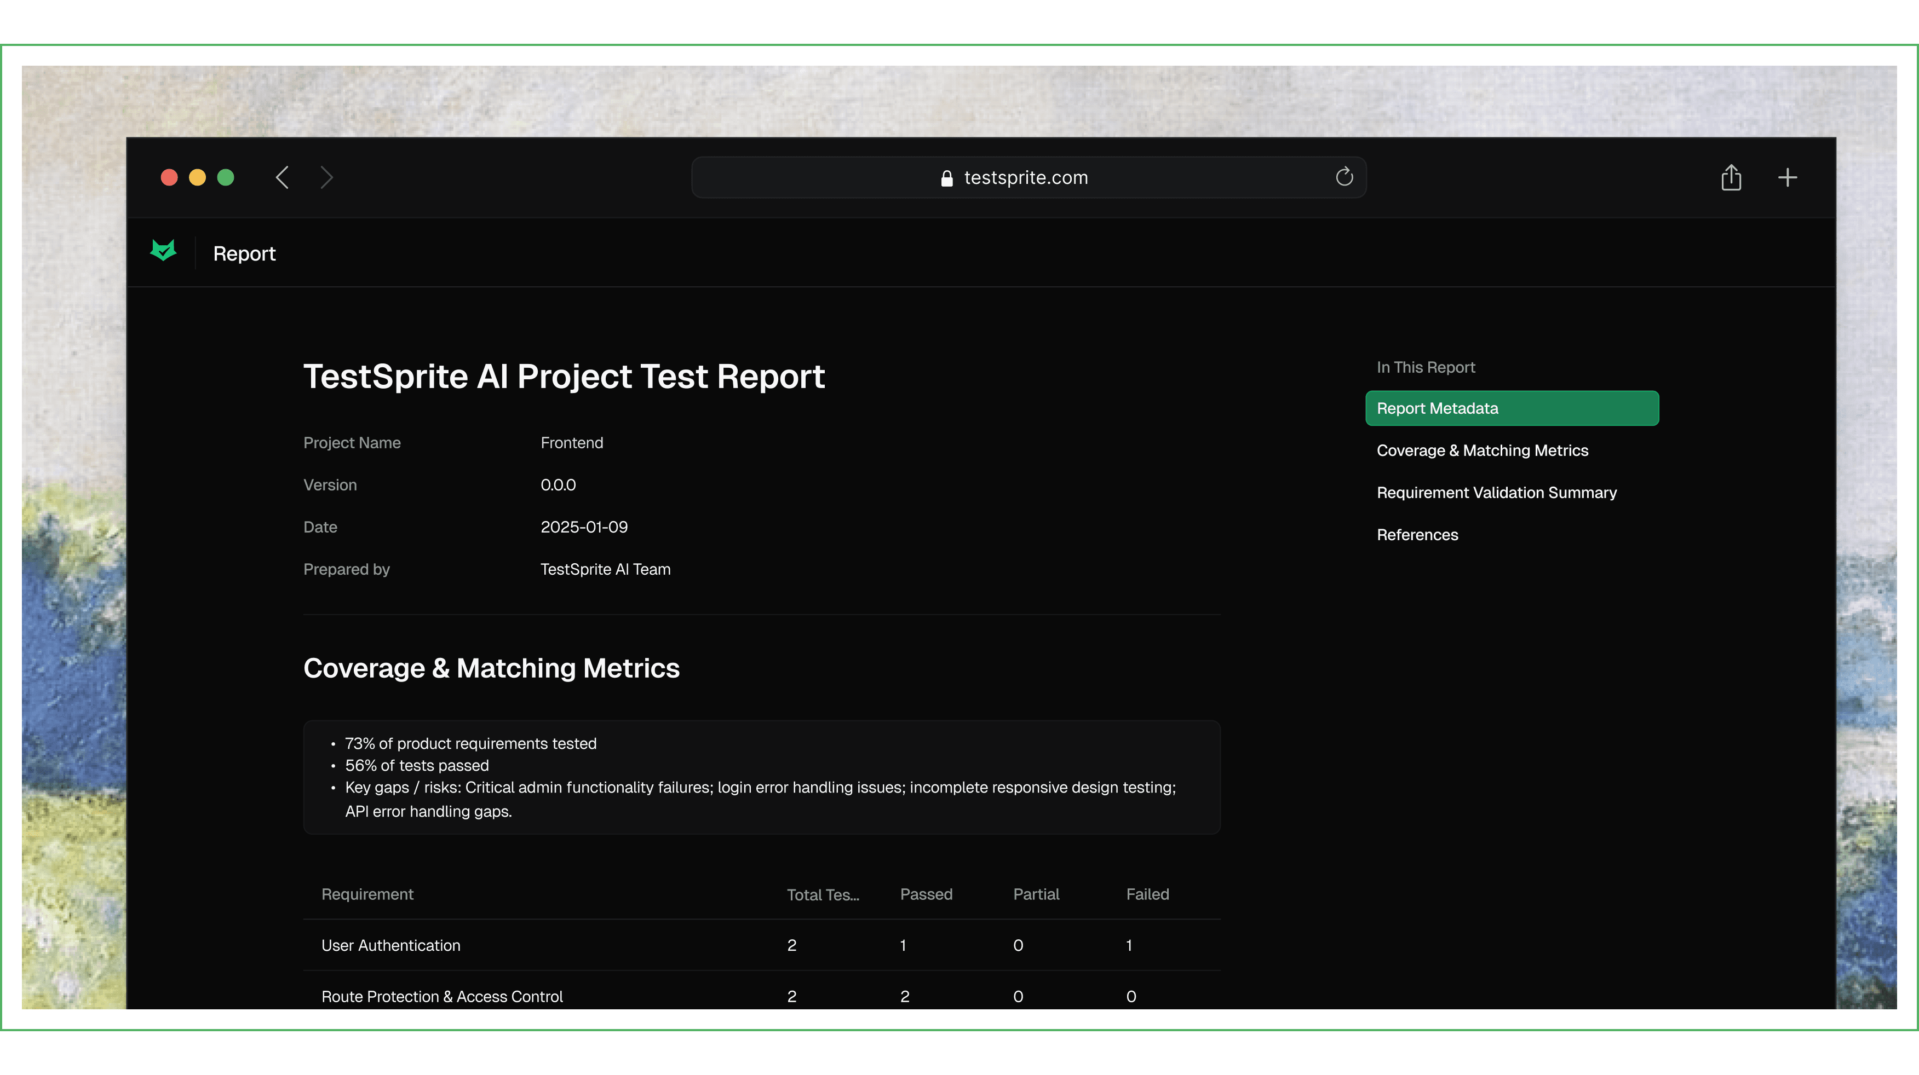Select the Route Protection & Access Control row
Screen dimensions: 1919x1075
[x=442, y=997]
